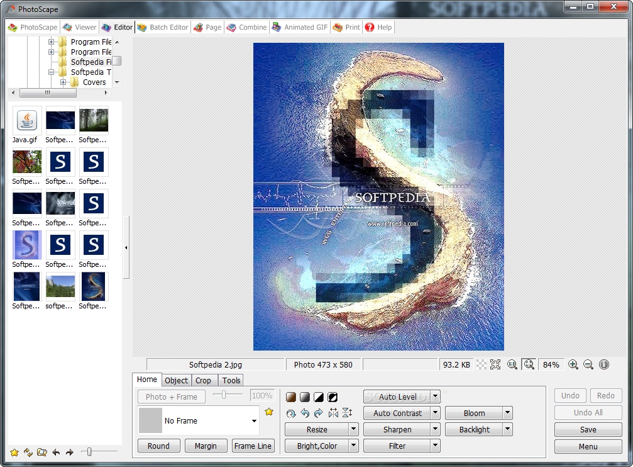633x467 pixels.
Task: Rotate the photo 90 degrees counterclockwise
Action: pos(305,414)
